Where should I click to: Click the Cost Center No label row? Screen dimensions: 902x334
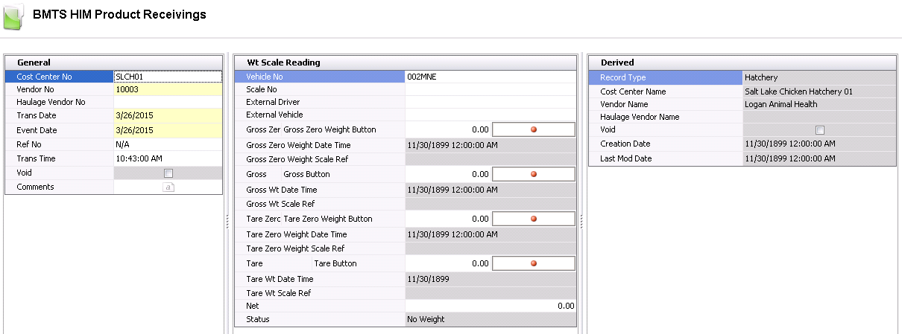[x=59, y=76]
